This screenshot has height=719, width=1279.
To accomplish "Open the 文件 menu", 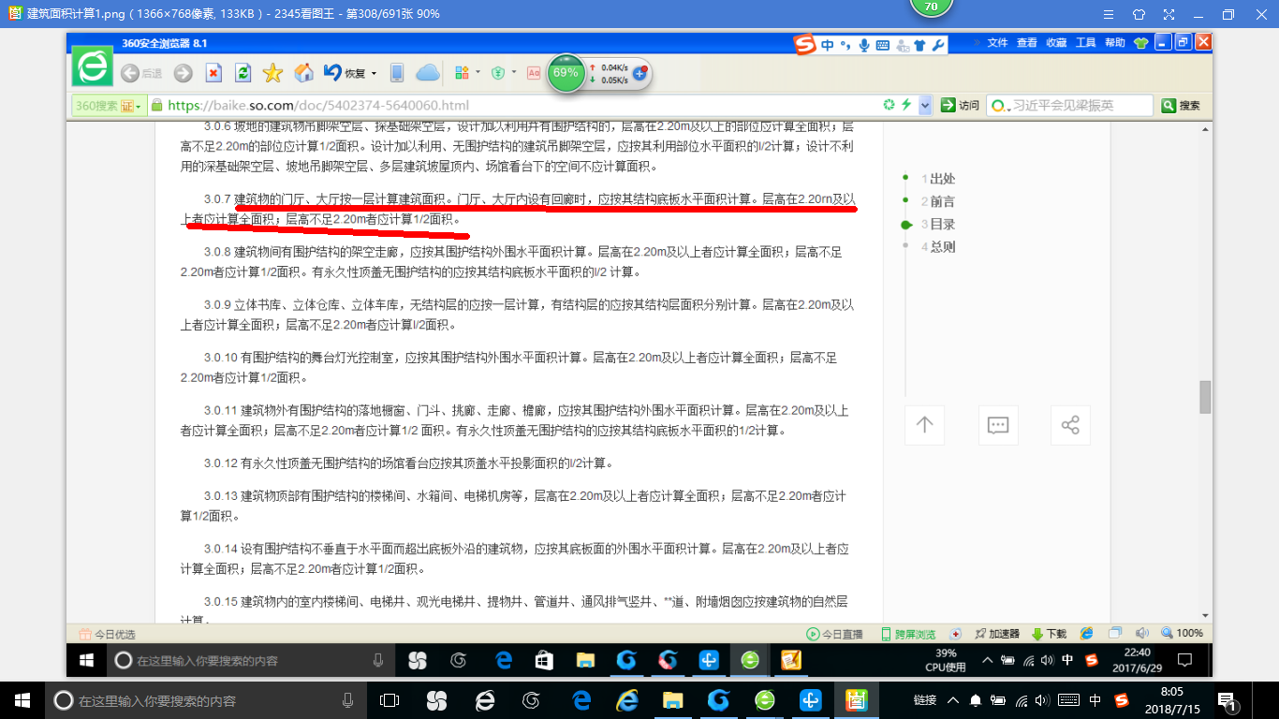I will (997, 43).
